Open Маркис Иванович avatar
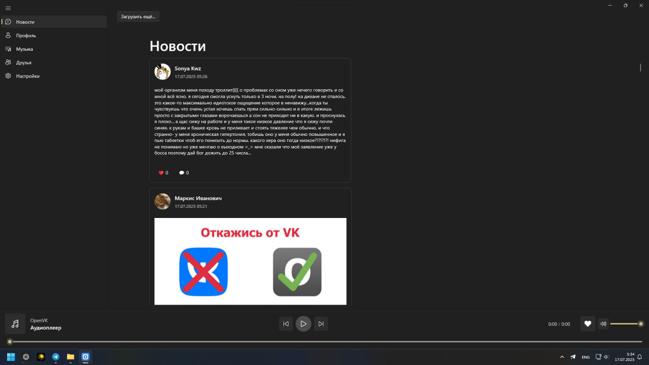The image size is (649, 365). point(162,201)
